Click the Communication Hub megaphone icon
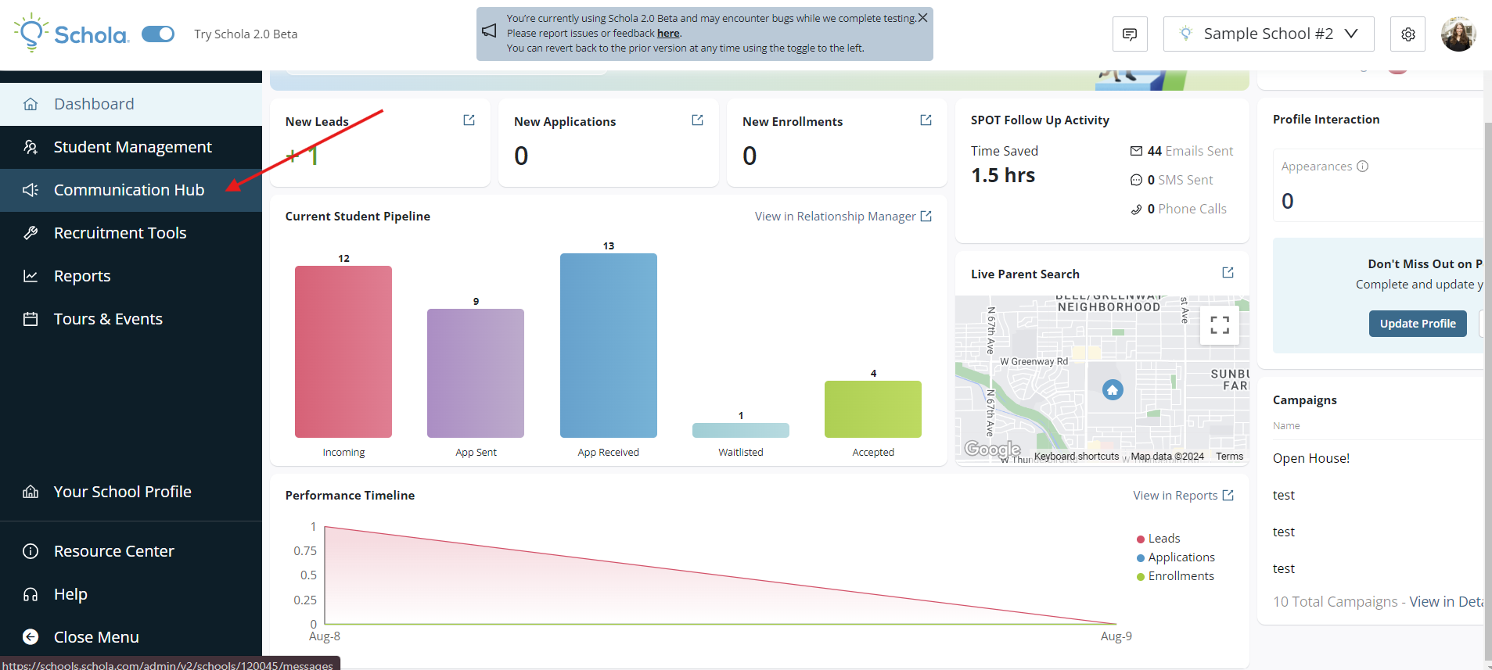This screenshot has width=1492, height=670. (x=31, y=190)
